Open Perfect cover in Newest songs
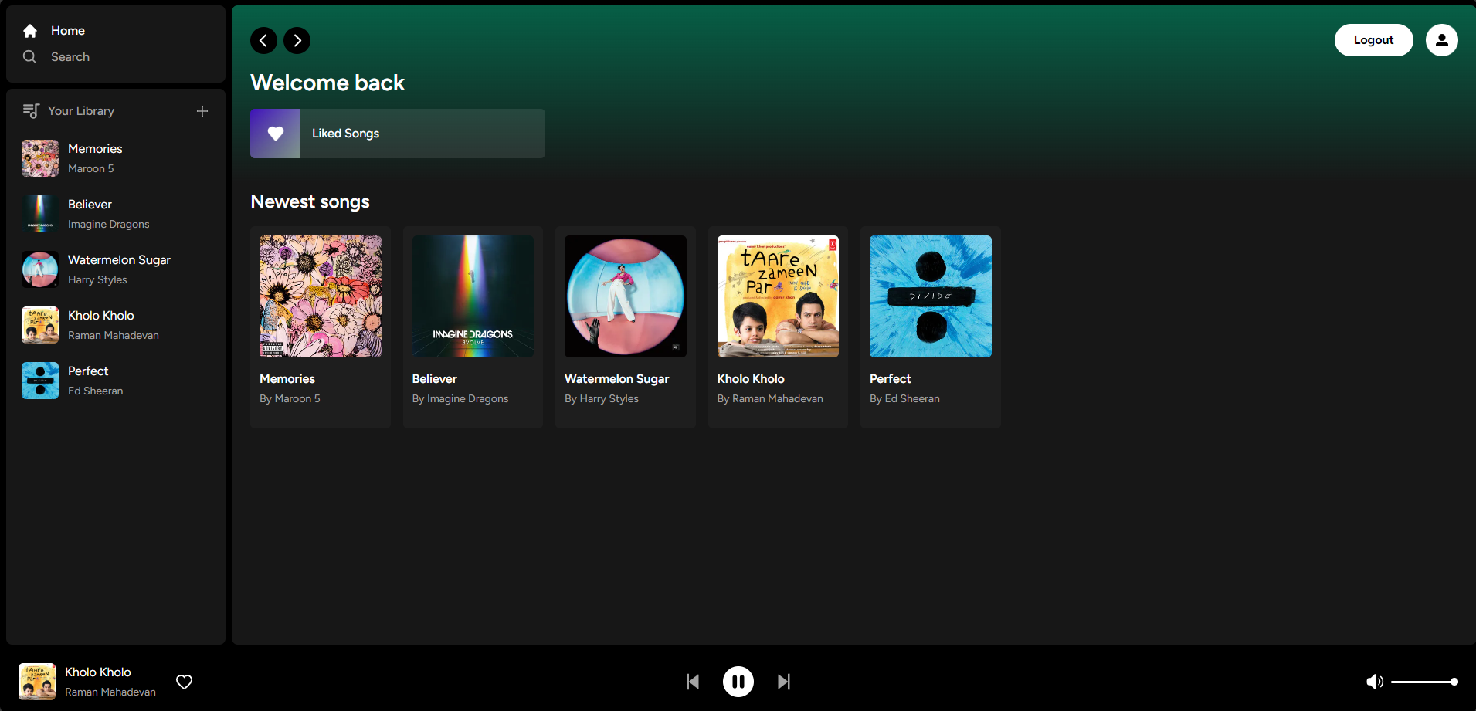The height and width of the screenshot is (711, 1476). (x=931, y=296)
